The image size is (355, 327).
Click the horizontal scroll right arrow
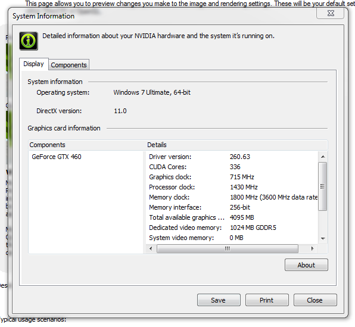(313, 248)
